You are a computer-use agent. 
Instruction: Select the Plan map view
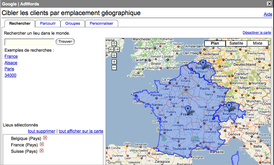(215, 43)
